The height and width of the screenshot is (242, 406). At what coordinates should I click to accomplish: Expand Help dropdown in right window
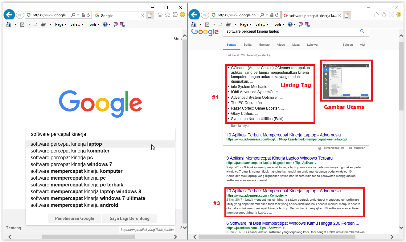click(x=294, y=24)
